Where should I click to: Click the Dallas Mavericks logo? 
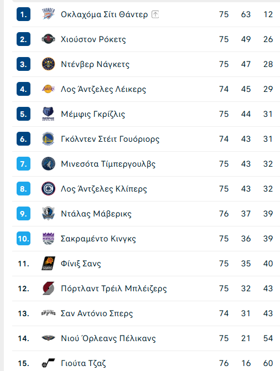48,214
